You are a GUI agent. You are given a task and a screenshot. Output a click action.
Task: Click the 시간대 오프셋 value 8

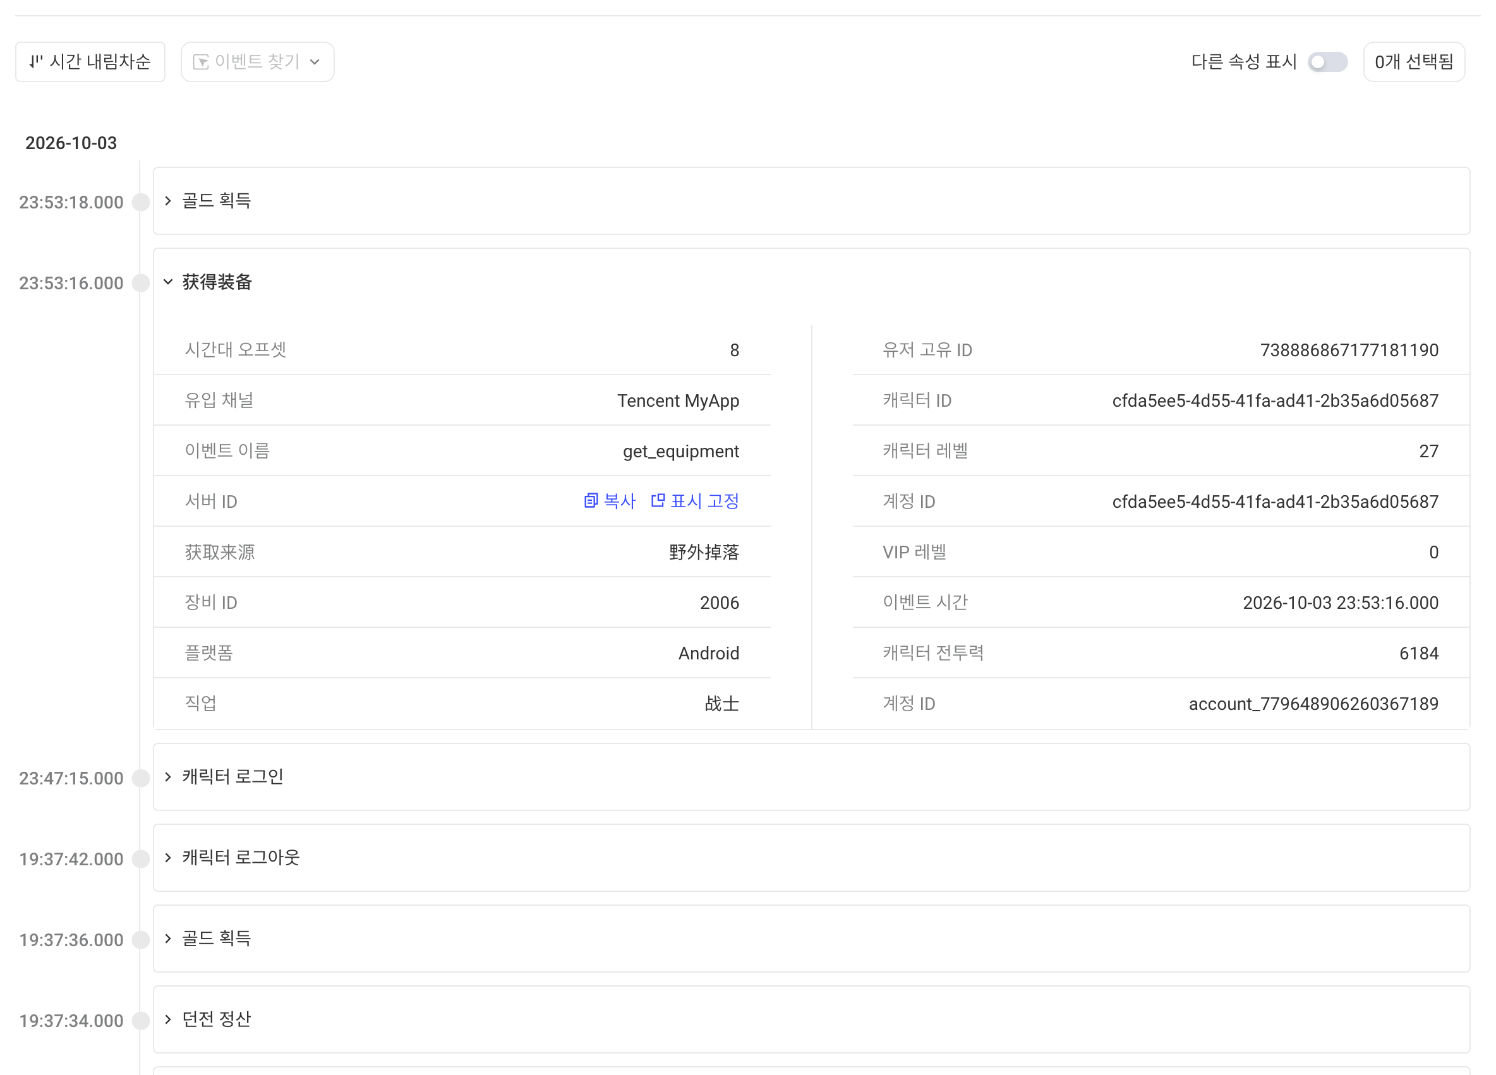[734, 350]
